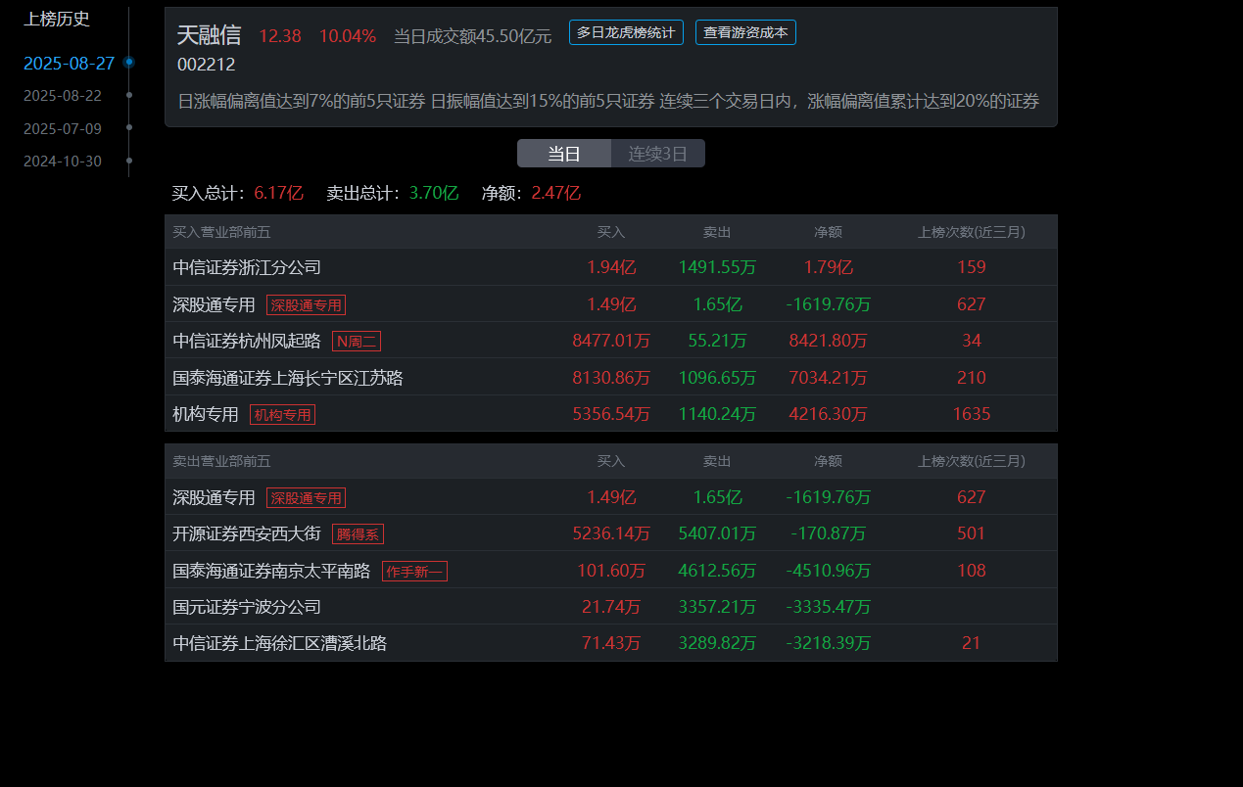Open the 2025-07-09 history entry
Screen dimensions: 1243x787
pyautogui.click(x=63, y=128)
